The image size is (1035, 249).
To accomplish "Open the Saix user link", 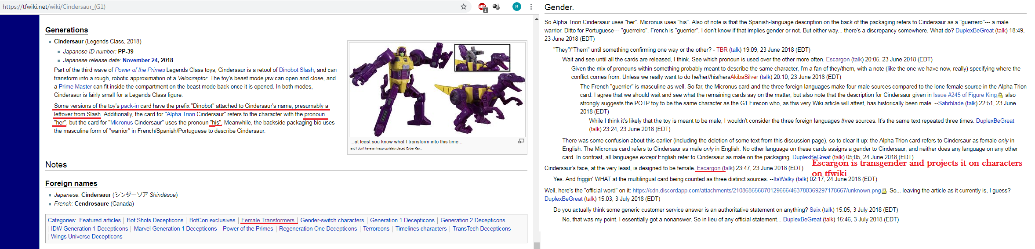I will click(815, 210).
